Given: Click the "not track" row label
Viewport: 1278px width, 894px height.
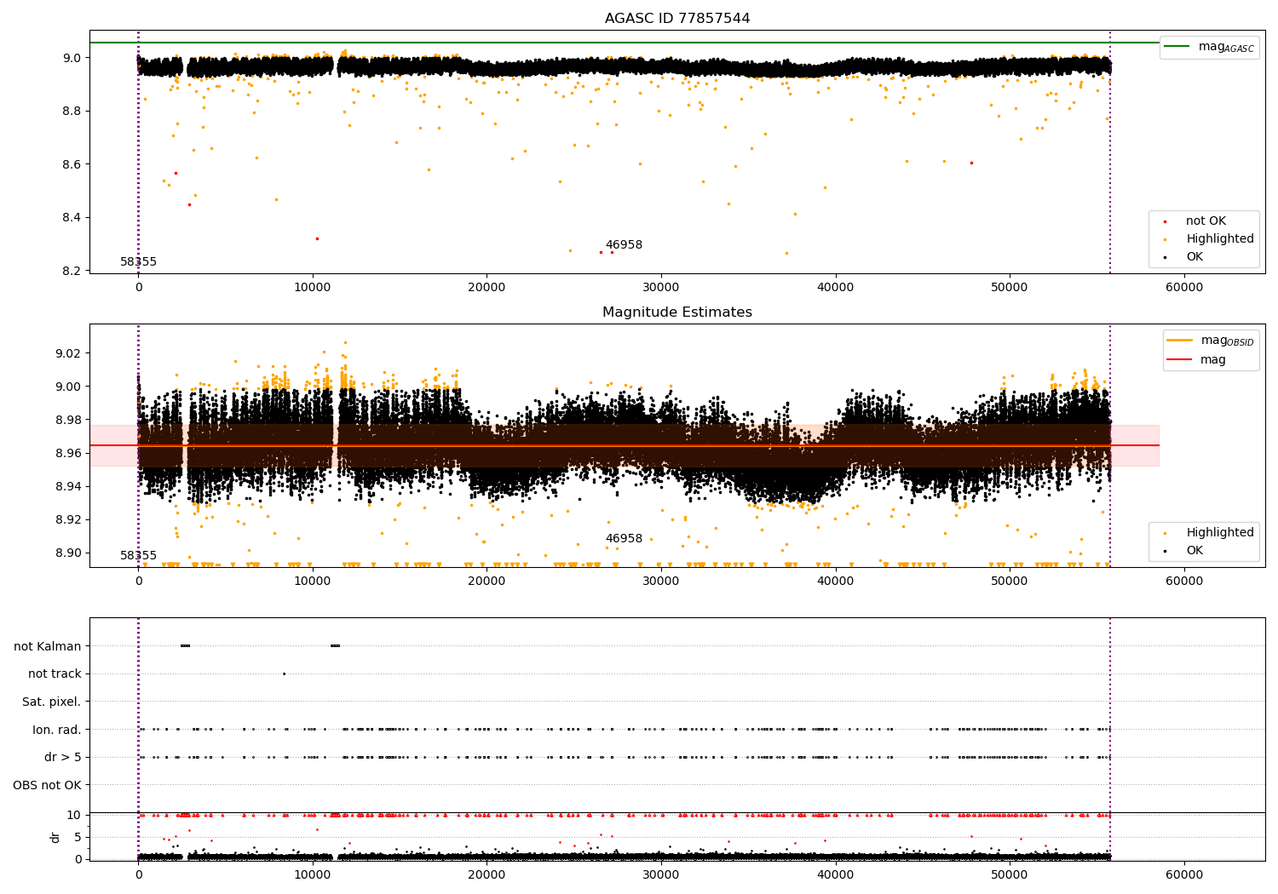Looking at the screenshot, I should tap(55, 674).
